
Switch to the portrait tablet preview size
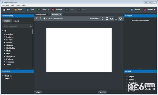tap(107, 18)
